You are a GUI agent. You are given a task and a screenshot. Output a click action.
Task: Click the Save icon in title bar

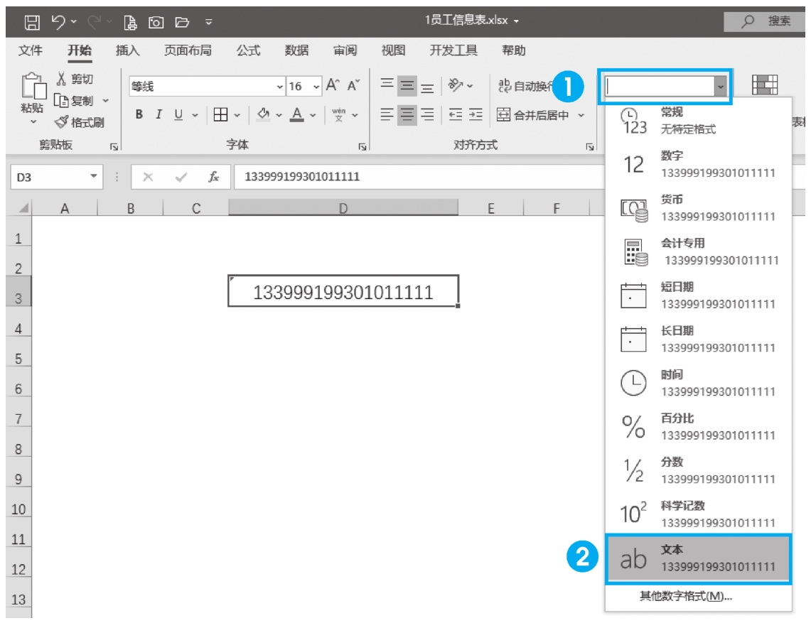pyautogui.click(x=32, y=22)
